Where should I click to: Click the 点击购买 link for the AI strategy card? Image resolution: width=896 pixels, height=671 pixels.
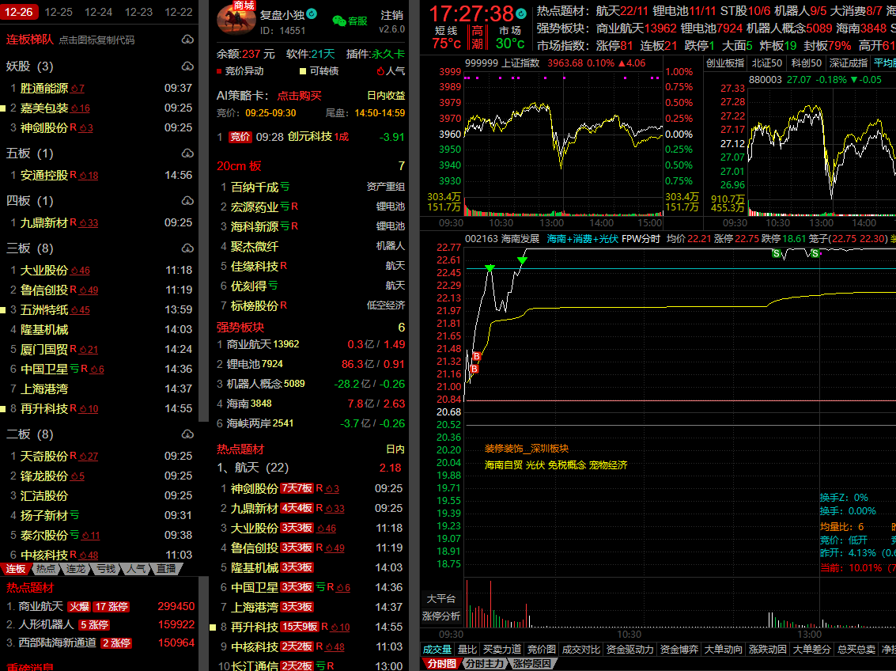(299, 96)
